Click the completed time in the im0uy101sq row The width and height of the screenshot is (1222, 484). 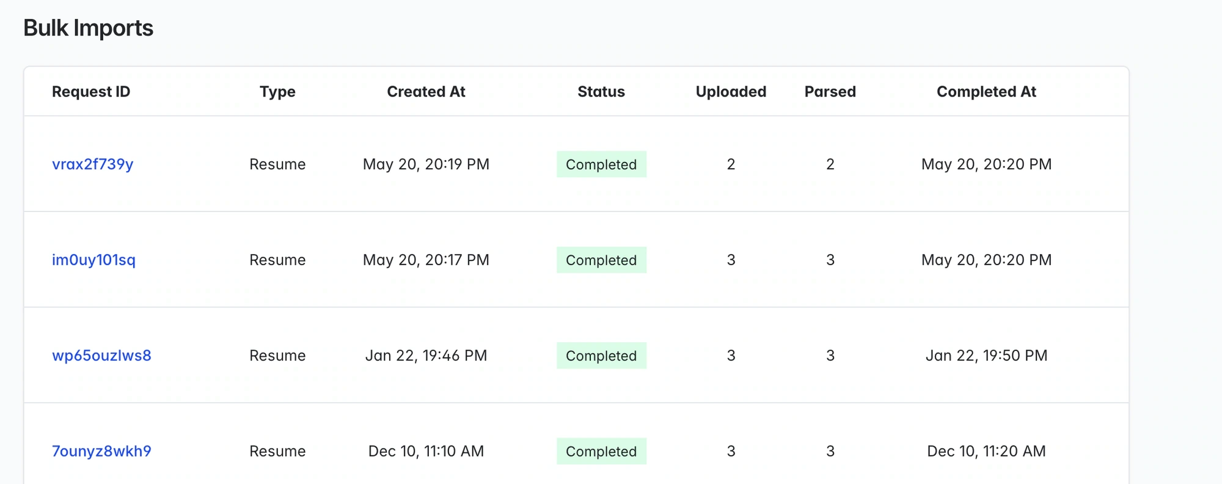tap(986, 260)
